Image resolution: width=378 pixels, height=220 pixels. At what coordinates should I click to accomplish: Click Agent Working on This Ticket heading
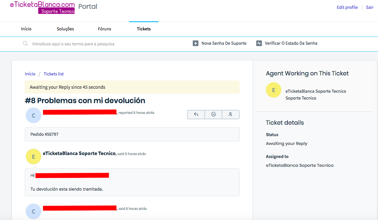[307, 73]
